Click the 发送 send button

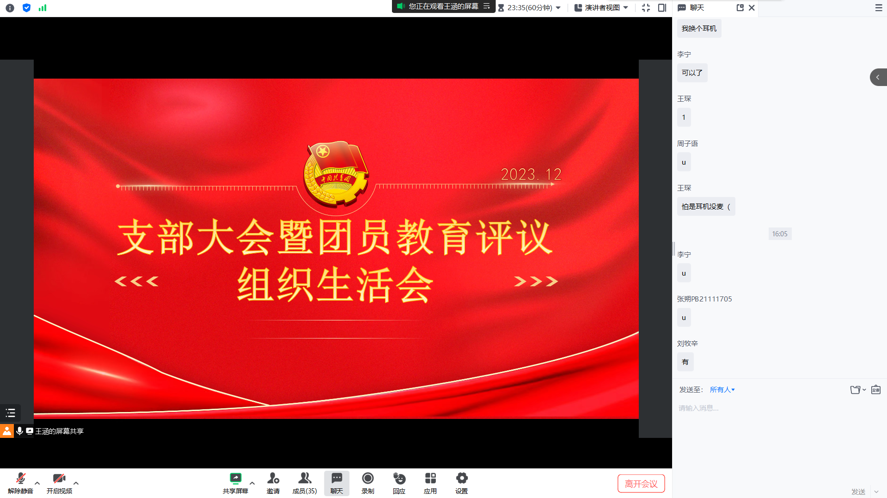(858, 492)
